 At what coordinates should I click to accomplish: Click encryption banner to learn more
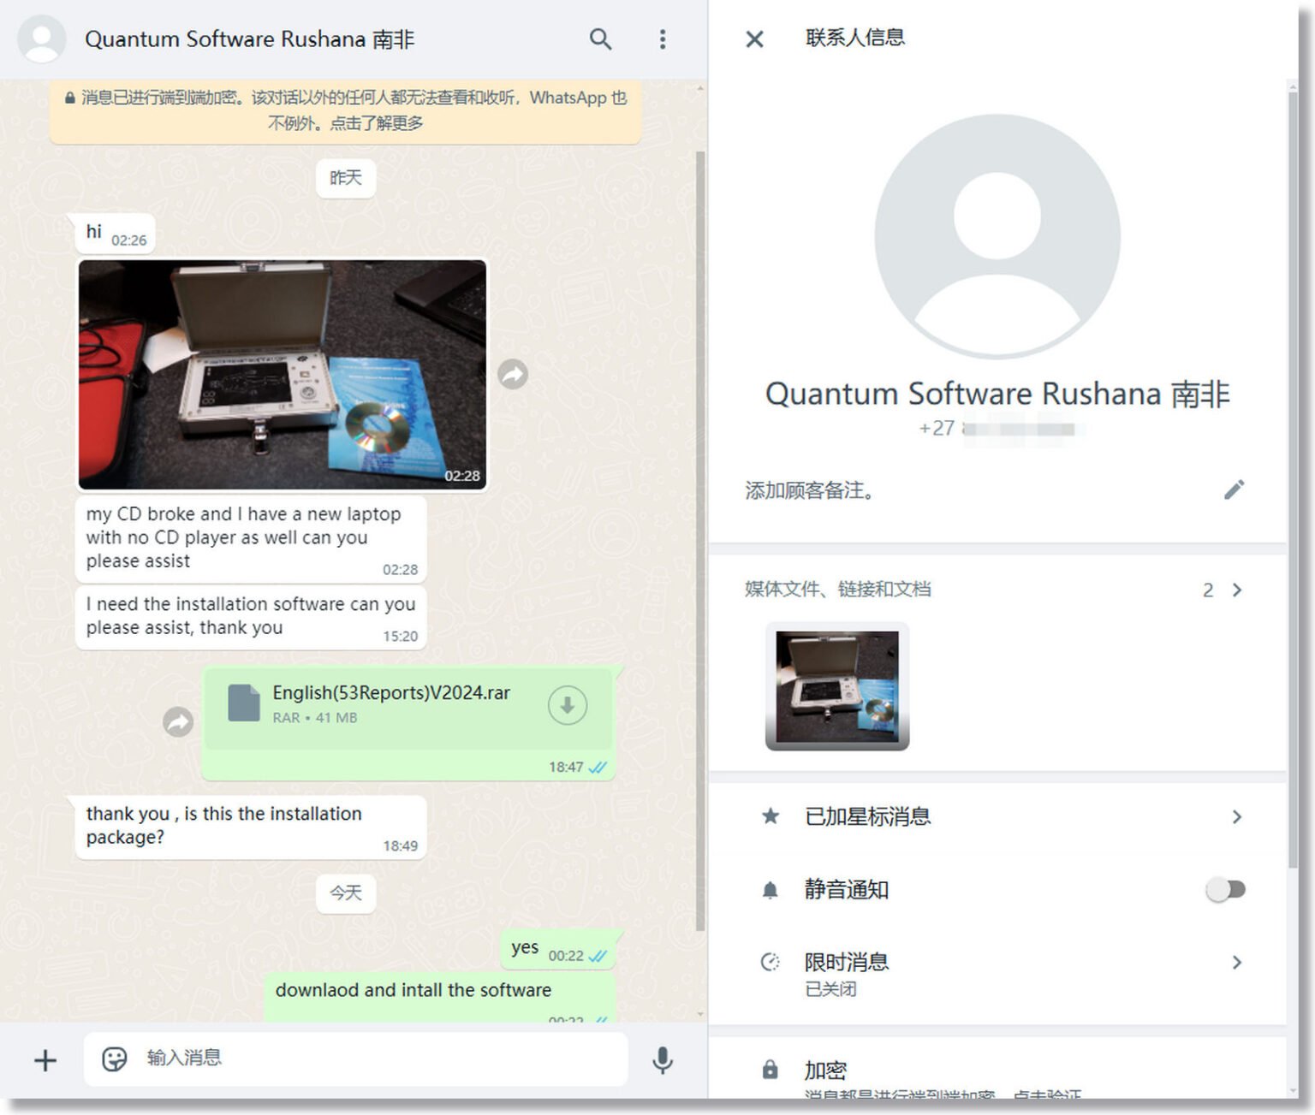point(345,110)
